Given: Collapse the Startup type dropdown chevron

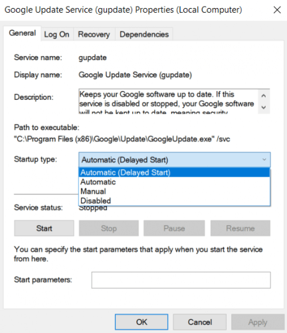Looking at the screenshot, I should [264, 160].
